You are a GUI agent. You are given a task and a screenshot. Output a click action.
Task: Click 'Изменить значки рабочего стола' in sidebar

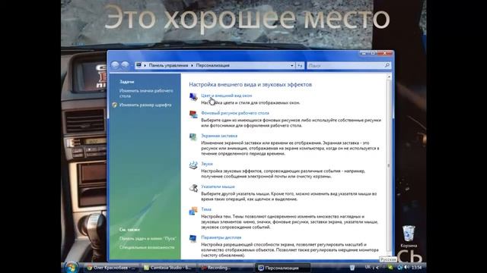click(146, 93)
